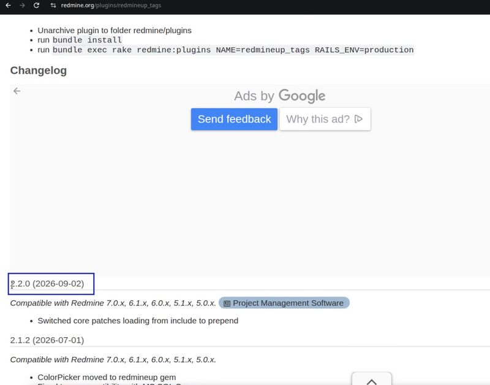Click the Why this ad? button
The width and height of the screenshot is (490, 385).
325,119
